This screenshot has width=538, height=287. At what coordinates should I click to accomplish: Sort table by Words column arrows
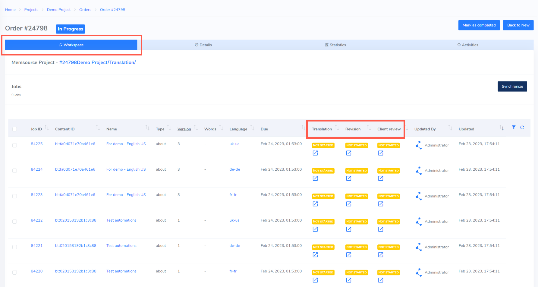pos(221,128)
